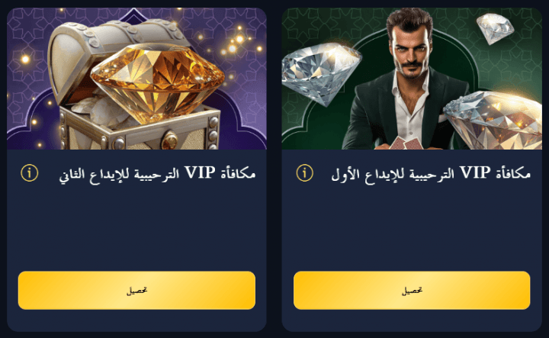Screen dimensions: 549x338
Task: Click empty body area of first deposit card
Action: [412, 227]
